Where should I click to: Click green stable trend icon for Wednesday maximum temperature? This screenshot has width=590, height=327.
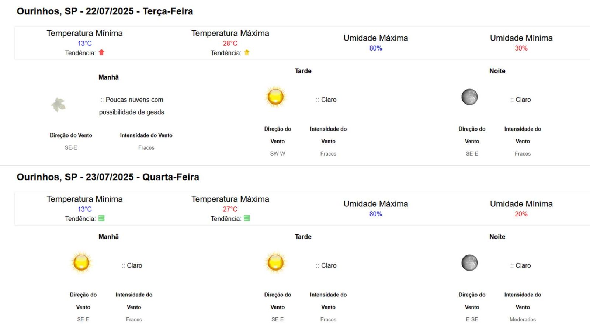[247, 218]
